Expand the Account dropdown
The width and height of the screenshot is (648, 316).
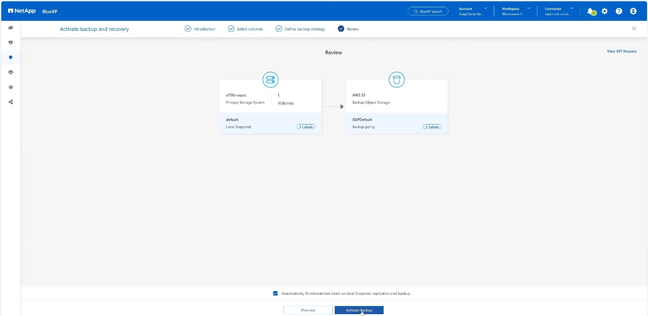(473, 11)
